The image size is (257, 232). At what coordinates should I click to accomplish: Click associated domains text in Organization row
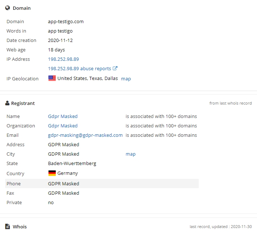[x=161, y=126]
